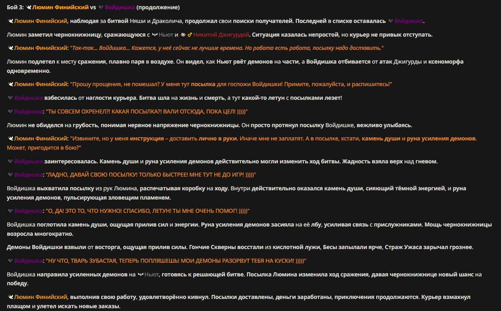Click the dove emoji before 'Люмин Финийский, наблюдая'
Image resolution: width=501 pixels, height=311 pixels.
[x=10, y=21]
